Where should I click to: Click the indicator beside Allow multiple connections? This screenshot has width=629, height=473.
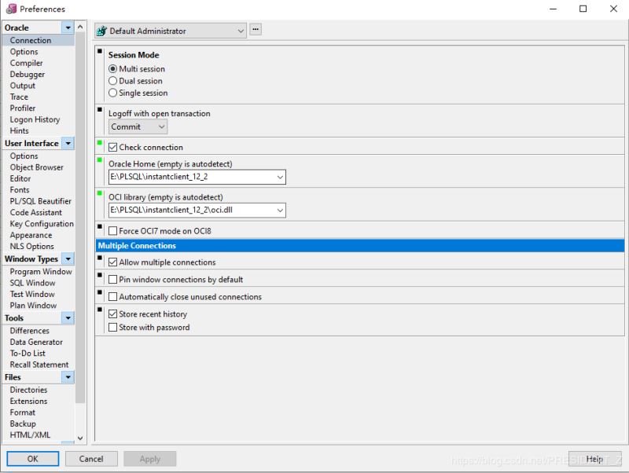click(100, 258)
